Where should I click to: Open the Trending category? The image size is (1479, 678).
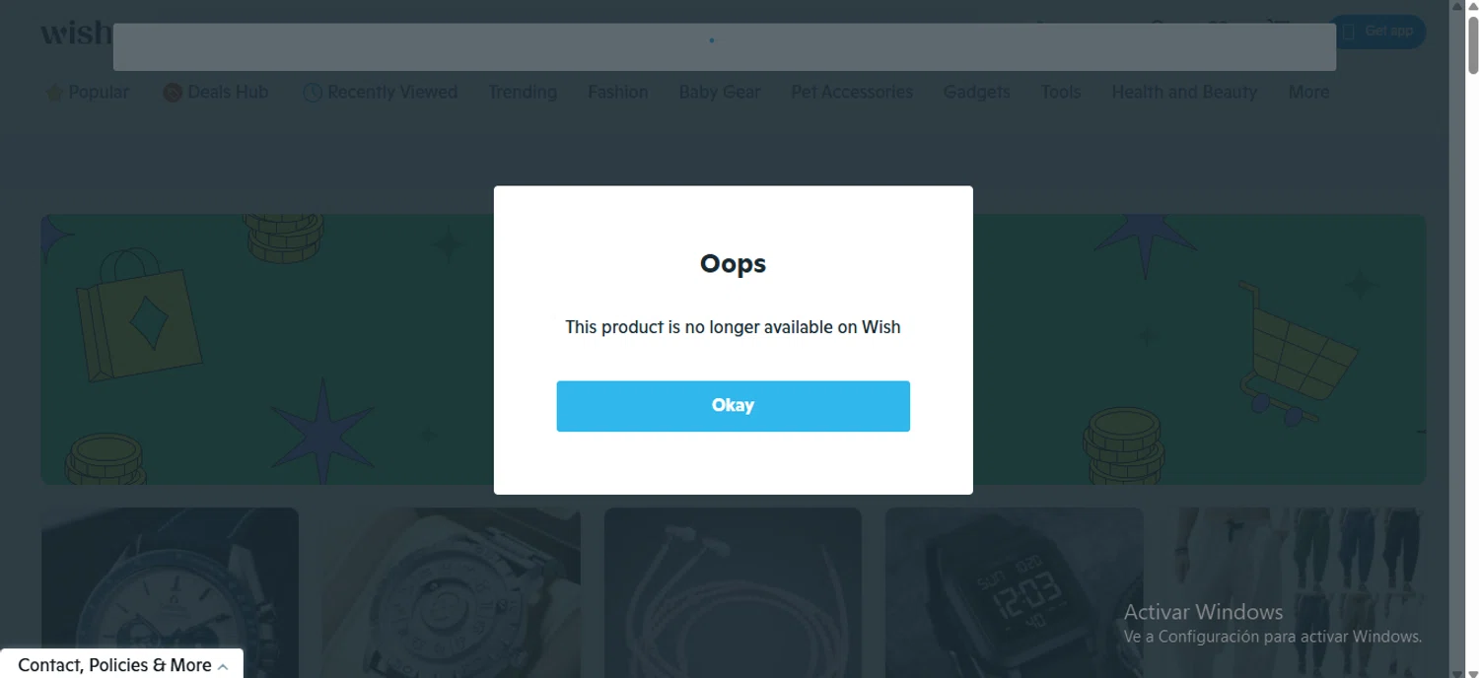point(523,92)
